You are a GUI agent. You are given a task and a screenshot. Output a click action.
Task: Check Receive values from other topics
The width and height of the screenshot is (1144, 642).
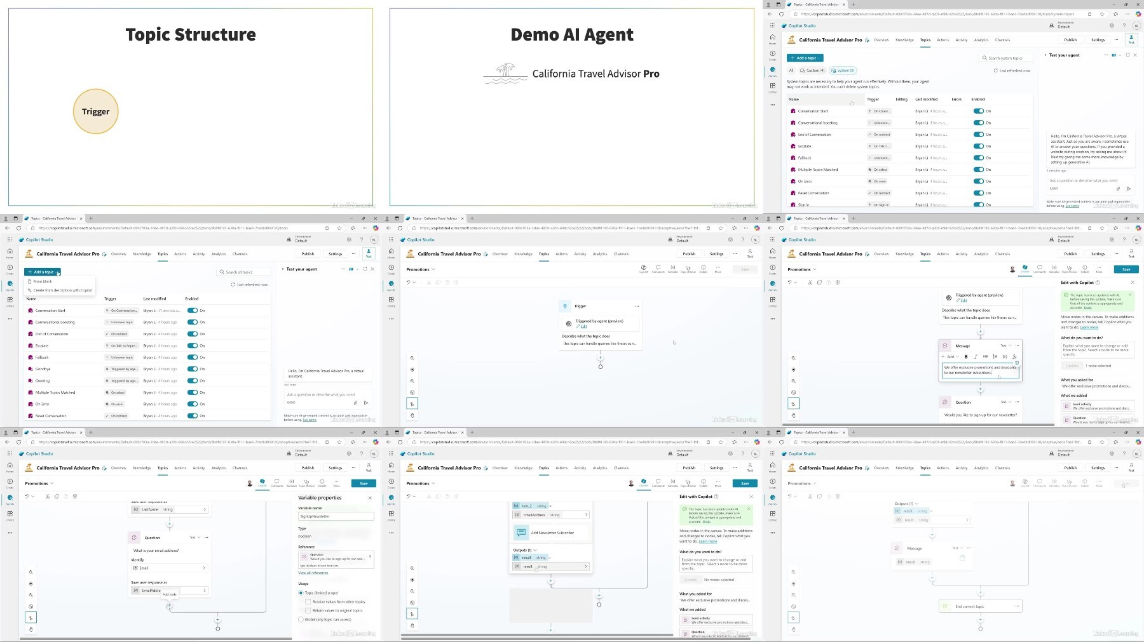(x=308, y=601)
